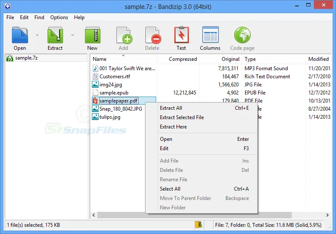Screen dimensions: 336x234
Task: Open the File menu
Action: pyautogui.click(x=10, y=17)
